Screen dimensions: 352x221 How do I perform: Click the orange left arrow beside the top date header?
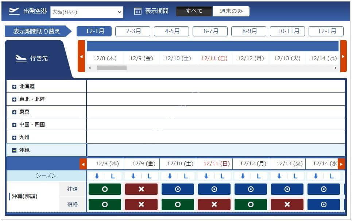click(81, 56)
